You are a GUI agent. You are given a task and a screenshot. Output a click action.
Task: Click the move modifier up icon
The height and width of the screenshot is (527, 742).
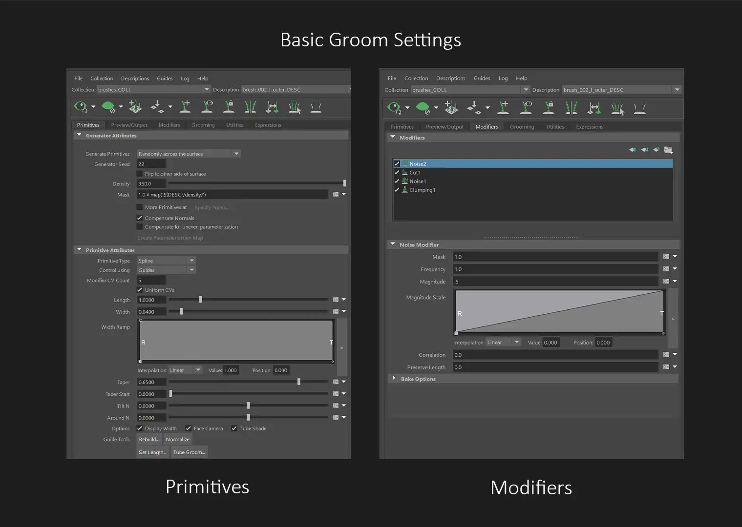[x=633, y=150]
